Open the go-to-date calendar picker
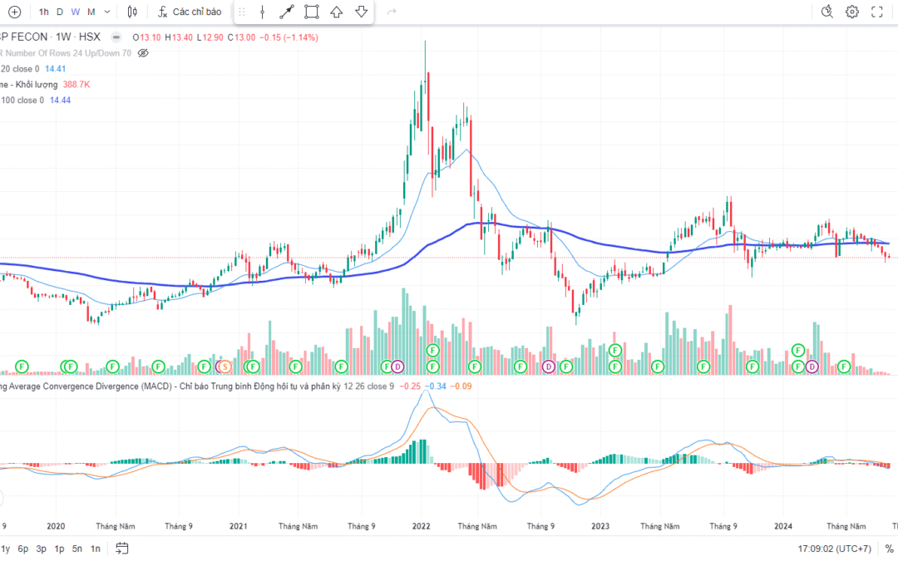The width and height of the screenshot is (898, 561). point(122,549)
